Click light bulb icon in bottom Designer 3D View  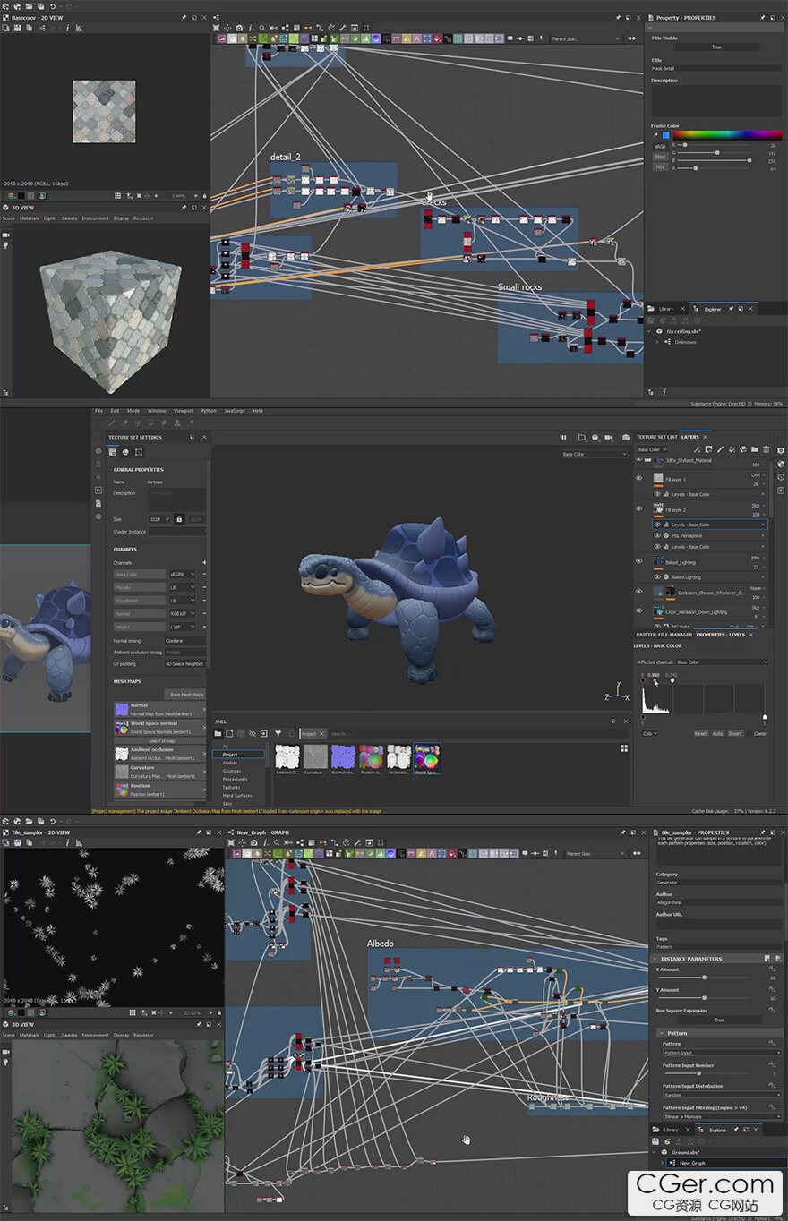(6, 1062)
